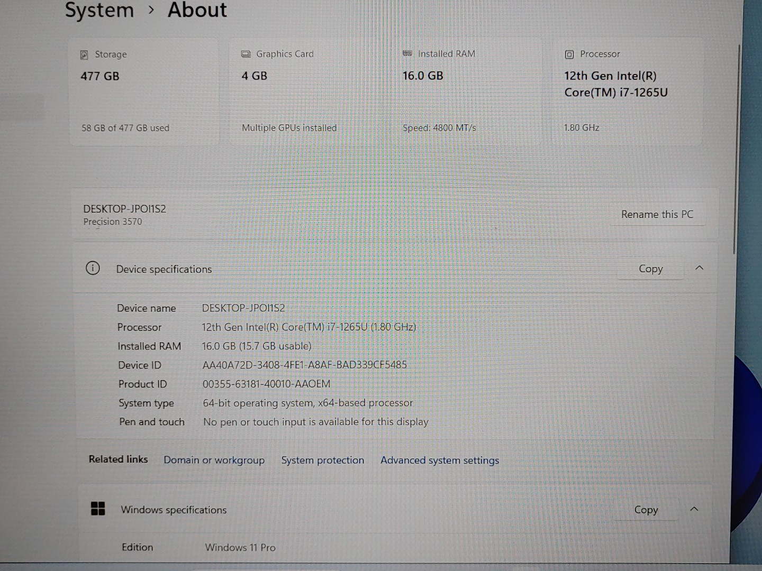Click the Processor chip icon

[569, 54]
